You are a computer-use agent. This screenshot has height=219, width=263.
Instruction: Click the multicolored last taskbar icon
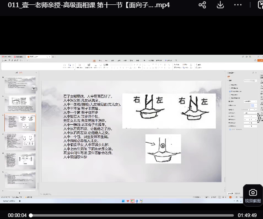point(141,201)
